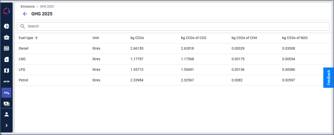Image resolution: width=334 pixels, height=135 pixels.
Task: Click the kg CO2e column header
Action: pos(137,38)
